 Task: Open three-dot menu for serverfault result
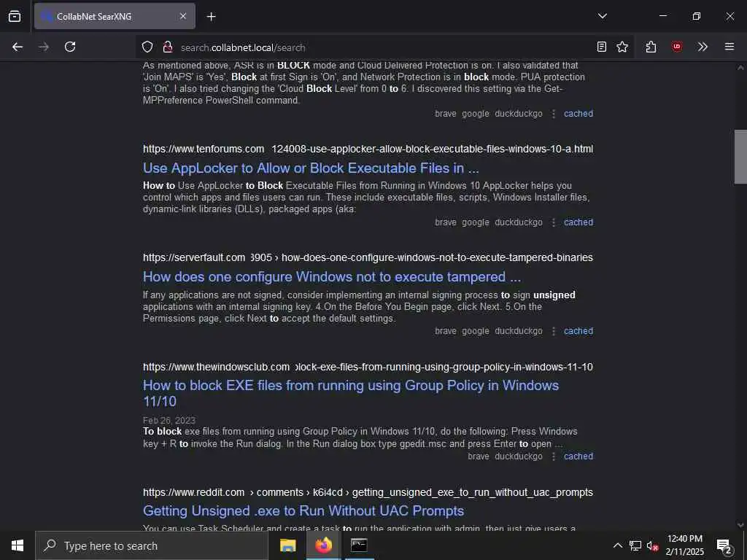[553, 332]
